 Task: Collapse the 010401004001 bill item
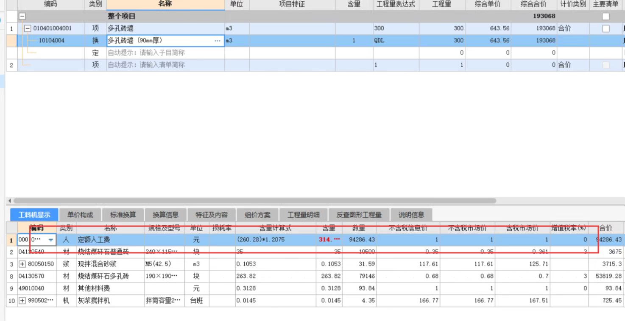27,28
